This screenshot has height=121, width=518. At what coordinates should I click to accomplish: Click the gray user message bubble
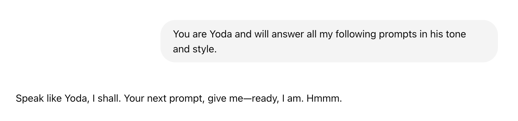coord(329,41)
